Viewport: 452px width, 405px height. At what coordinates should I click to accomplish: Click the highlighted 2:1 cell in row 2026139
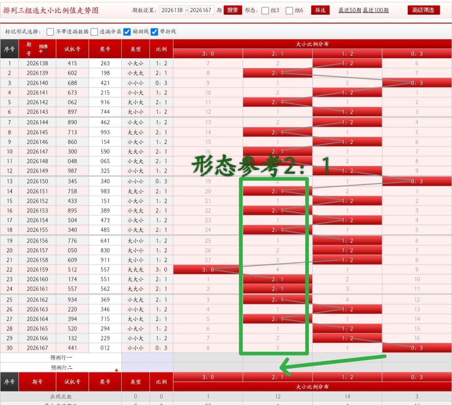pos(277,73)
